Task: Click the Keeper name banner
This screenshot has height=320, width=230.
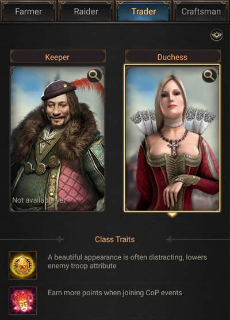Action: [57, 57]
